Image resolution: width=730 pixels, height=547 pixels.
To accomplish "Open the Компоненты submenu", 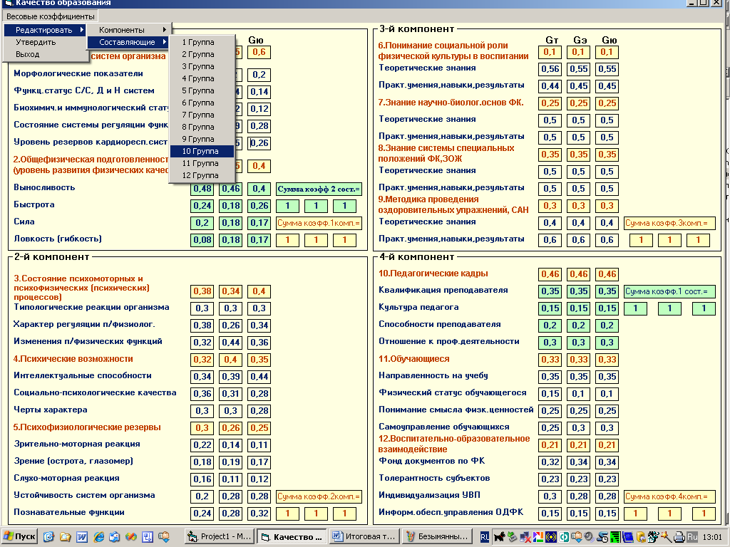I will [x=128, y=30].
